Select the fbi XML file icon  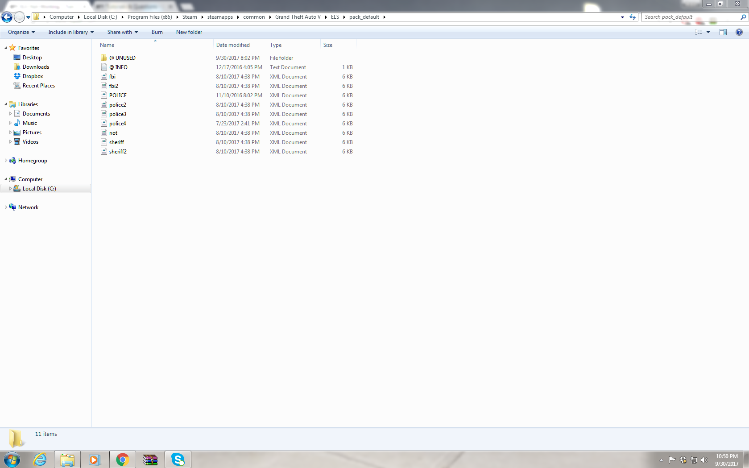tap(104, 77)
